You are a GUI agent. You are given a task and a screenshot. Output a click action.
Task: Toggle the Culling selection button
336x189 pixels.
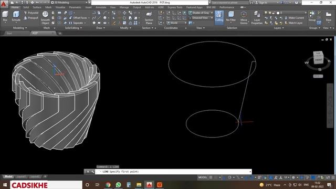click(x=219, y=17)
